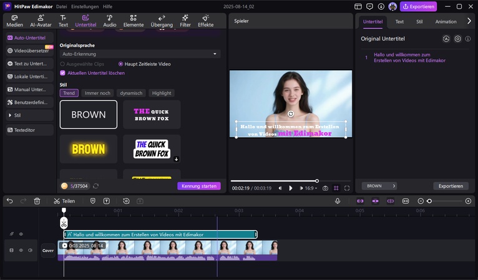Screen dimensions: 478x280
Task: Open the Audio panel
Action: click(109, 21)
